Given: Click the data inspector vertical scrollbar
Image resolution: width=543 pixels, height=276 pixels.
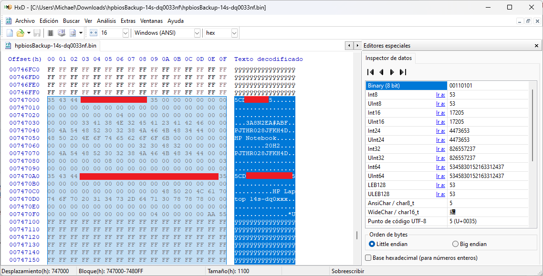Looking at the screenshot, I should tap(533, 125).
